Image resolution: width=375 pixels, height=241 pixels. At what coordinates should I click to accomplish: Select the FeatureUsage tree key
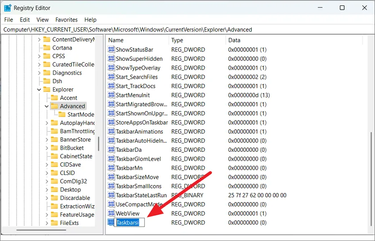click(x=77, y=215)
